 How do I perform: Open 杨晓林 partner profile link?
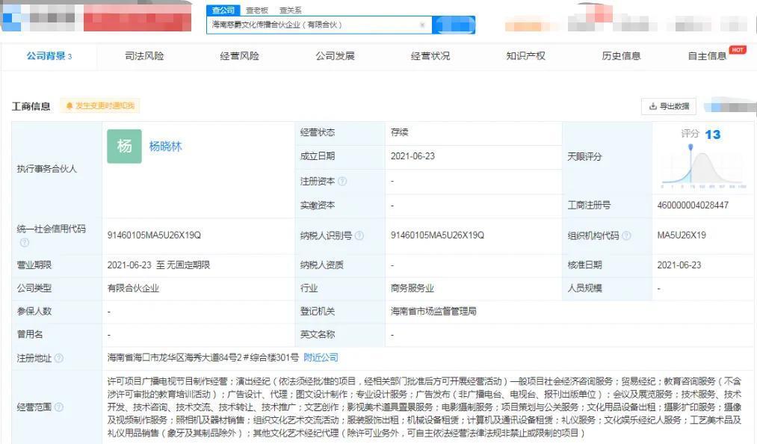pyautogui.click(x=165, y=147)
